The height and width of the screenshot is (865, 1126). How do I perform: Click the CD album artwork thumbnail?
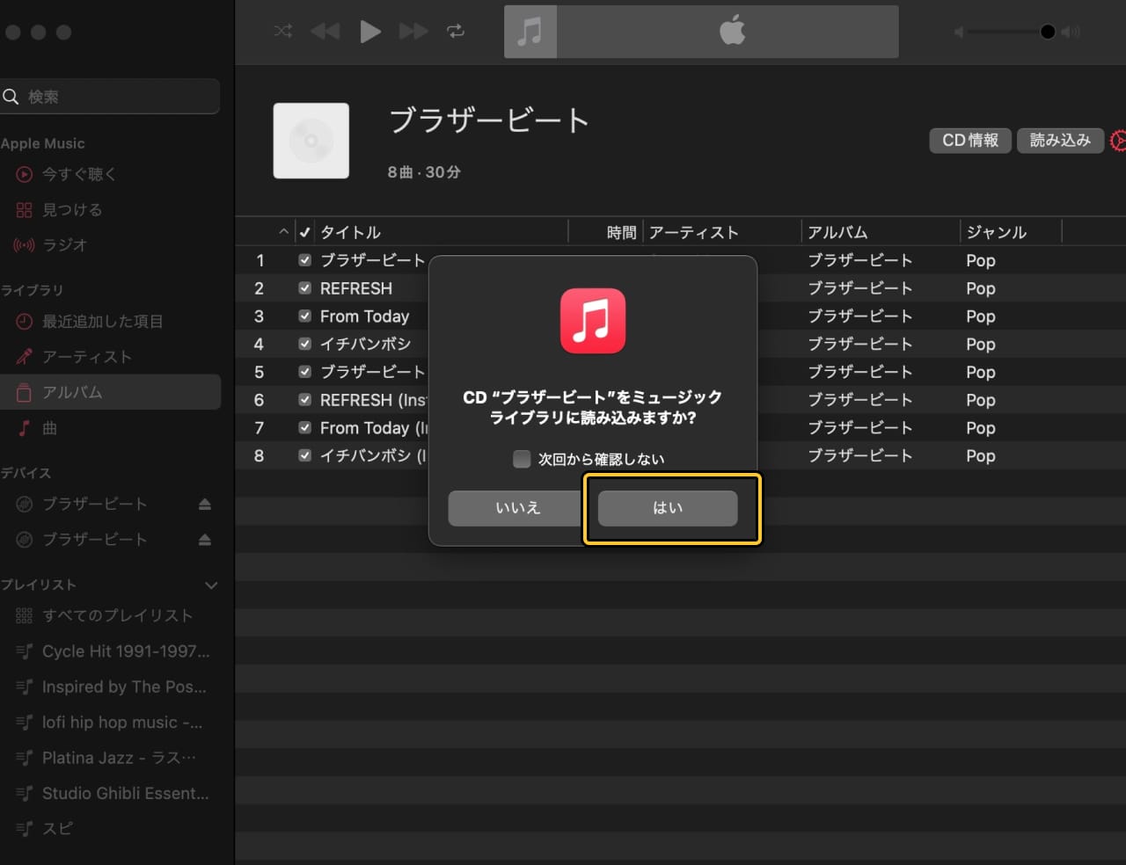tap(311, 141)
